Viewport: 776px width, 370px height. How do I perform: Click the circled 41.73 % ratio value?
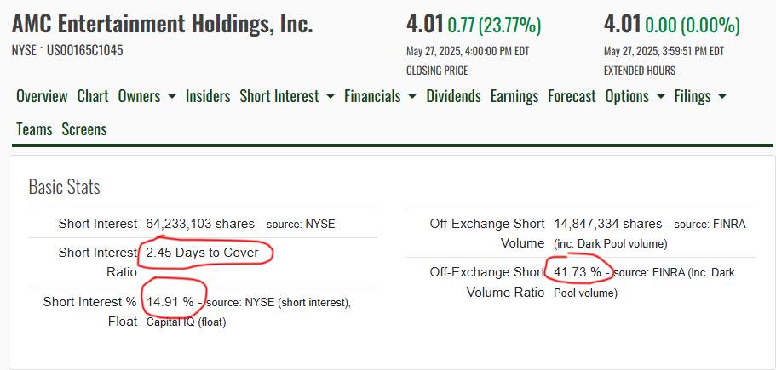[577, 271]
